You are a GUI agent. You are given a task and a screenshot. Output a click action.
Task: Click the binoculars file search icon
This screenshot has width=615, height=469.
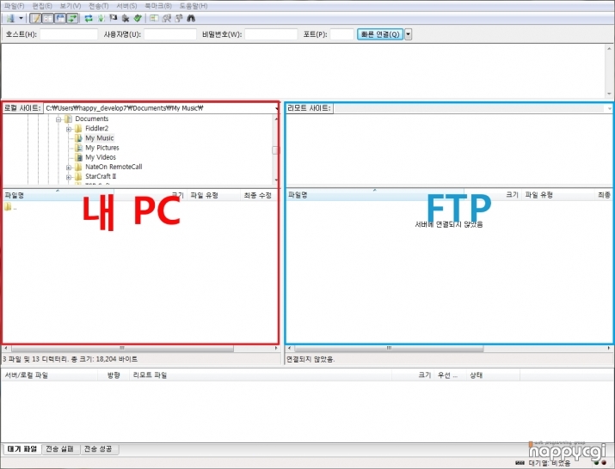tap(191, 18)
